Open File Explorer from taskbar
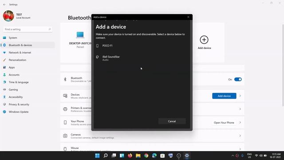Image resolution: width=284 pixels, height=160 pixels. (x=138, y=156)
